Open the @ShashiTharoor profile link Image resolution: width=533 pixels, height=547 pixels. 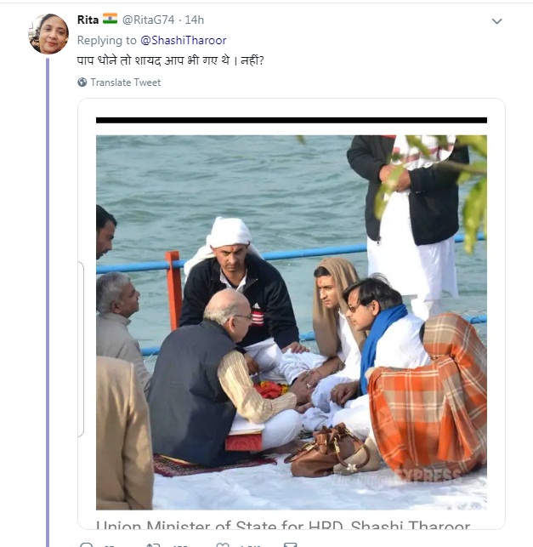tap(184, 40)
